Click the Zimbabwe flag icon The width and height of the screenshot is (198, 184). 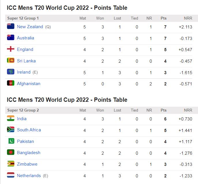point(11,164)
